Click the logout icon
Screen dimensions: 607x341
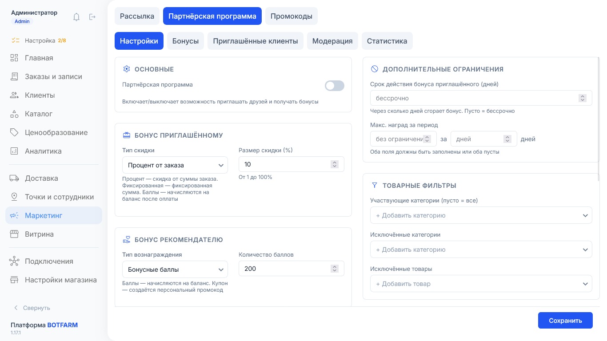point(92,17)
